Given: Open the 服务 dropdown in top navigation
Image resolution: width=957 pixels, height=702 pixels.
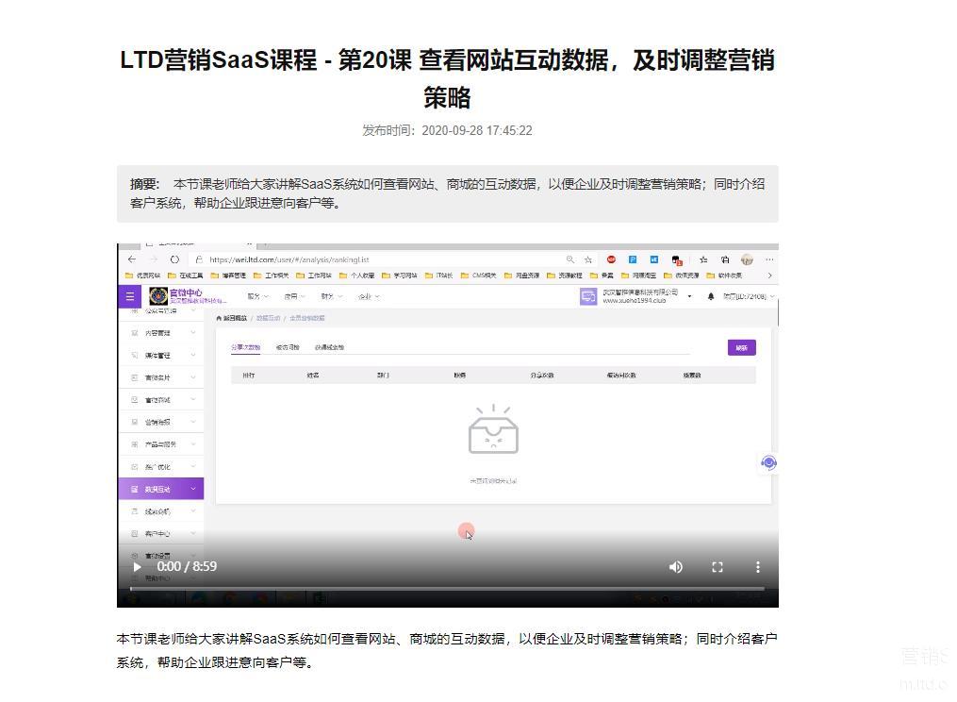Looking at the screenshot, I should coord(257,296).
